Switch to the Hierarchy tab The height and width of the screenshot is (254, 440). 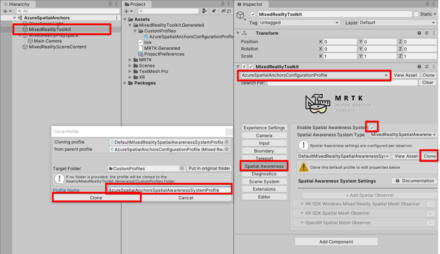(17, 4)
